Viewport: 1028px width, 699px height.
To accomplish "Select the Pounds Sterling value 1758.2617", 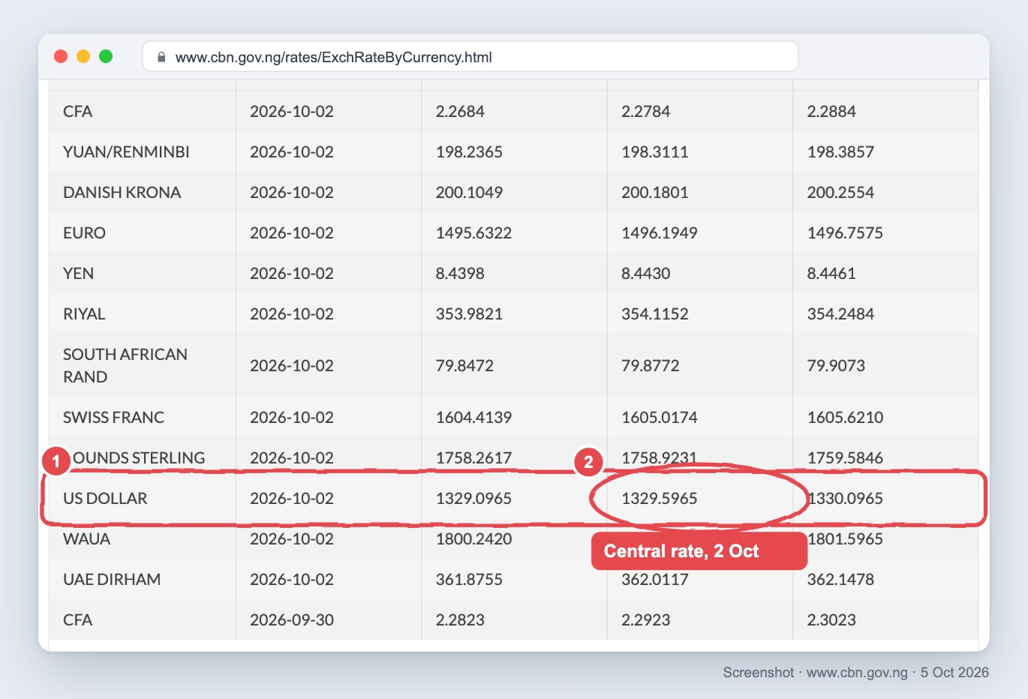I will pos(474,458).
